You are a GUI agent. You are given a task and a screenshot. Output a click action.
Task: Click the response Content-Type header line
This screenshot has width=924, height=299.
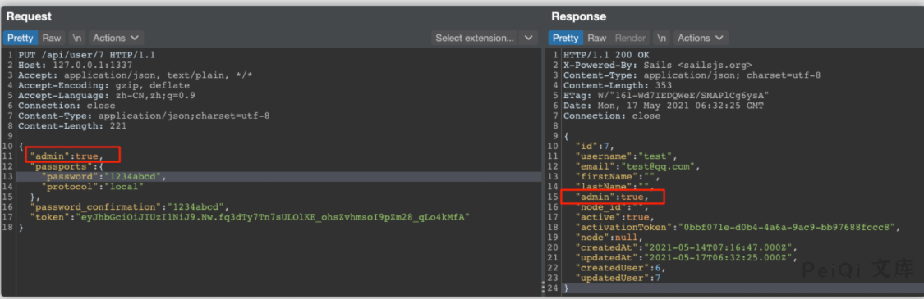[x=692, y=75]
